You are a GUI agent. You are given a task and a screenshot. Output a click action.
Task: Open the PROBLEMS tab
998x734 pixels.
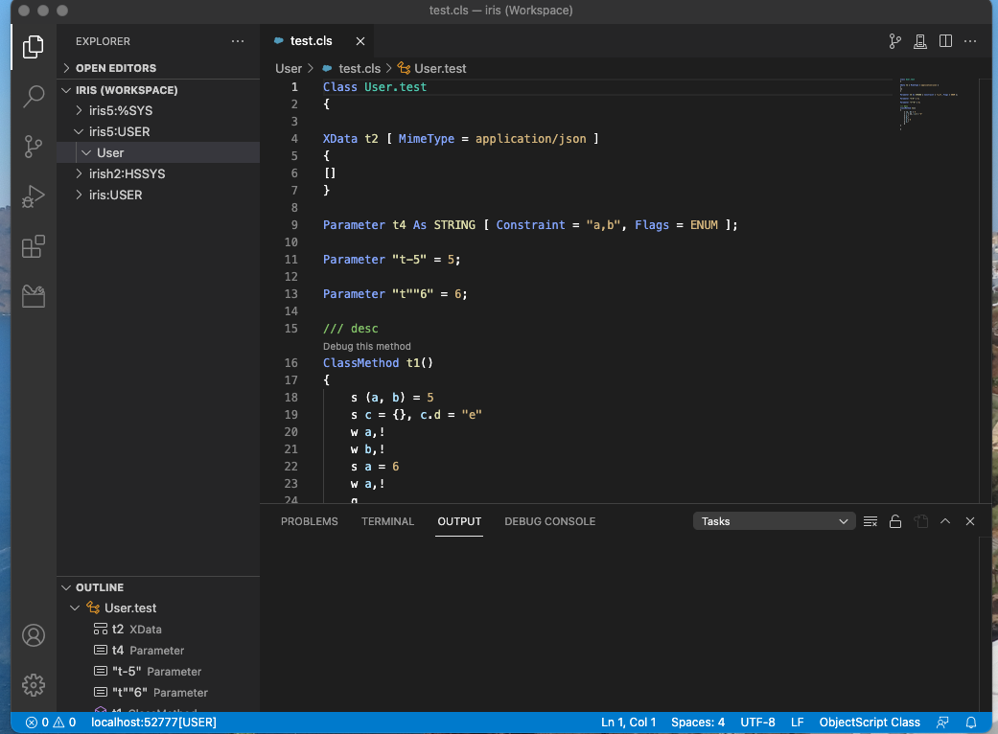click(x=309, y=521)
